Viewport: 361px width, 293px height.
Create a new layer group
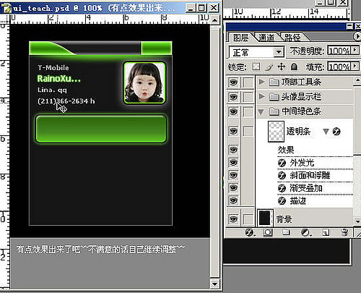click(286, 232)
